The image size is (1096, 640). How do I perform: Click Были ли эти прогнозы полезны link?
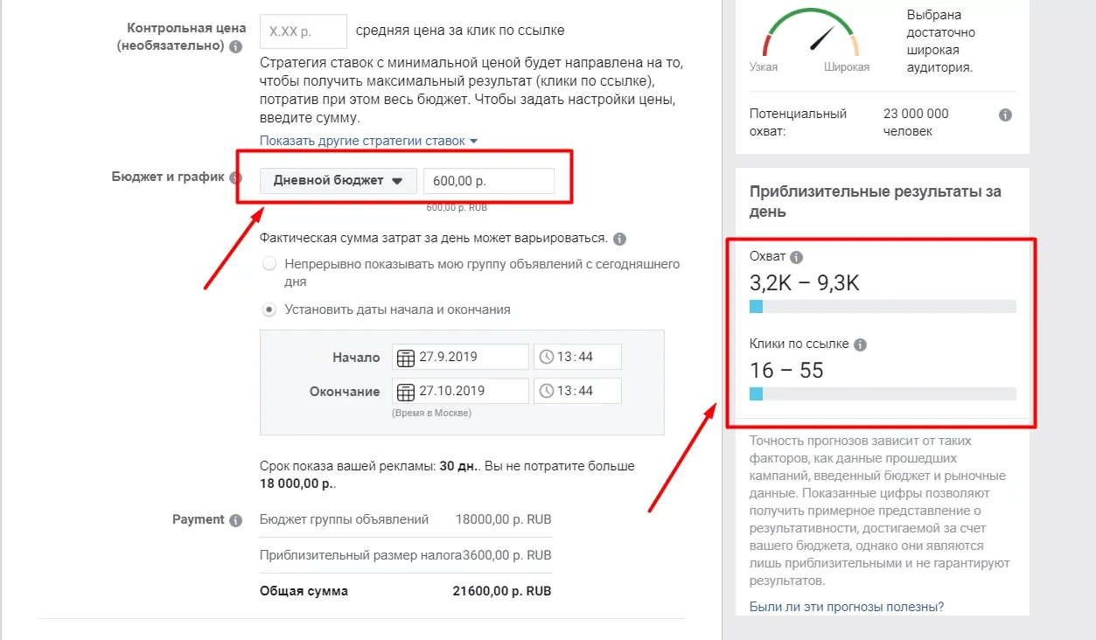point(847,607)
